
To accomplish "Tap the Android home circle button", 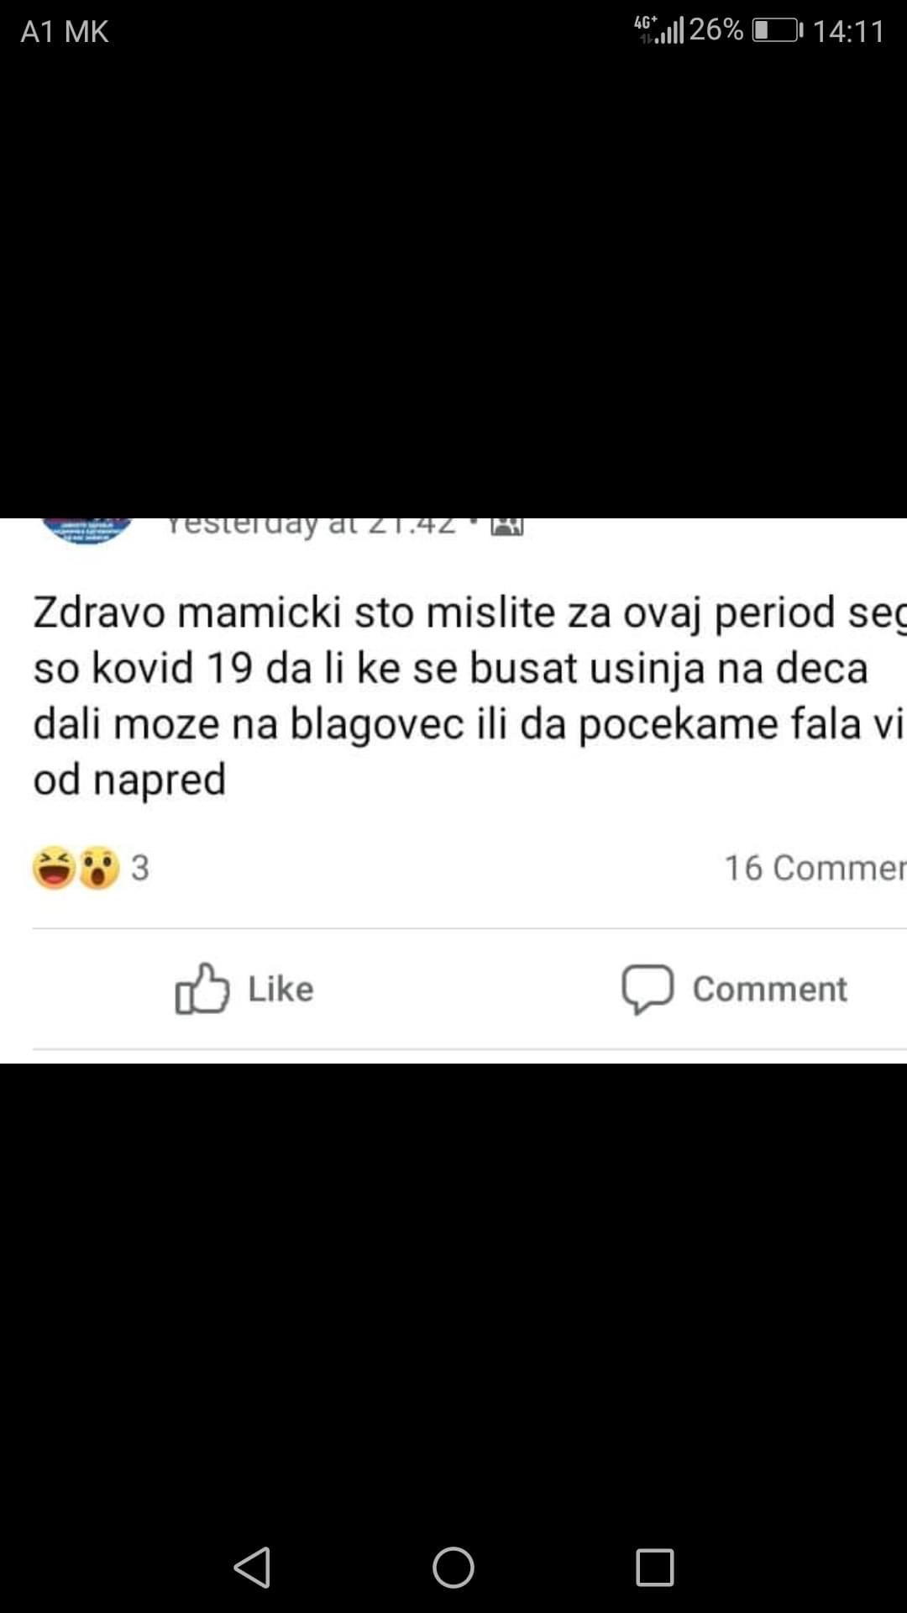I will (x=453, y=1568).
